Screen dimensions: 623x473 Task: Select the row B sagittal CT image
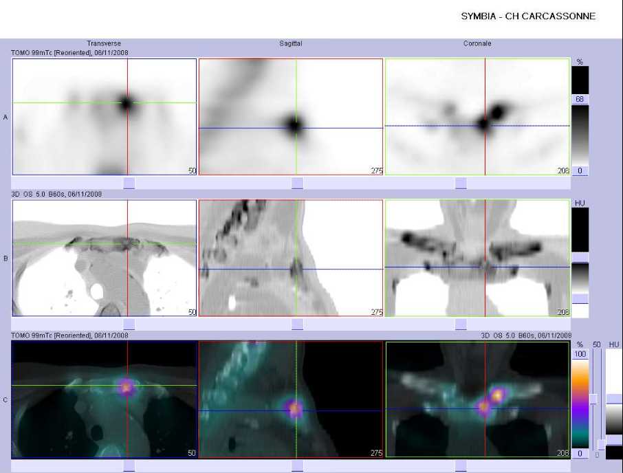click(291, 258)
